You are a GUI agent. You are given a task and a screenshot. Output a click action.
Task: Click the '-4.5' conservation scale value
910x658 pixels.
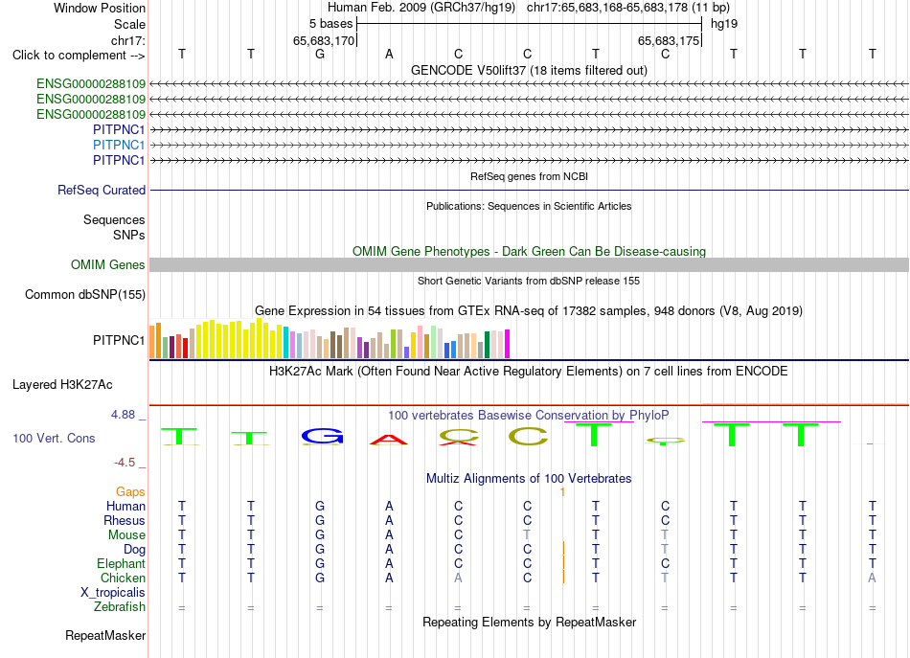(x=125, y=463)
